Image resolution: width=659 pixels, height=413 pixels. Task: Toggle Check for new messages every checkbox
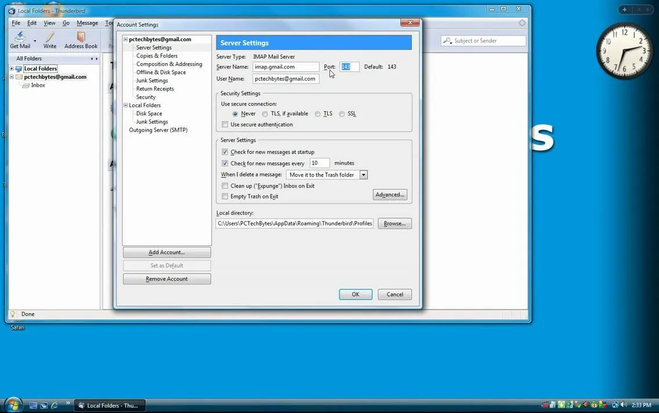pyautogui.click(x=225, y=163)
